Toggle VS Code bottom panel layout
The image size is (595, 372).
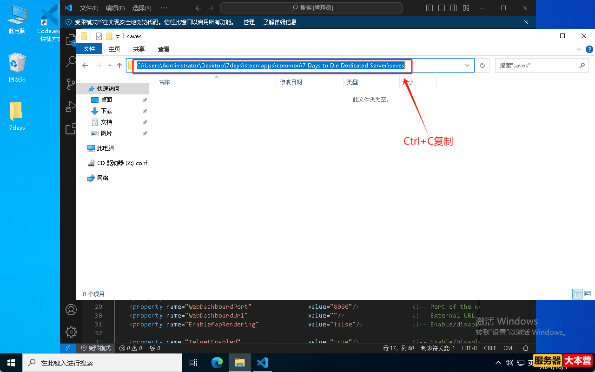pos(442,8)
